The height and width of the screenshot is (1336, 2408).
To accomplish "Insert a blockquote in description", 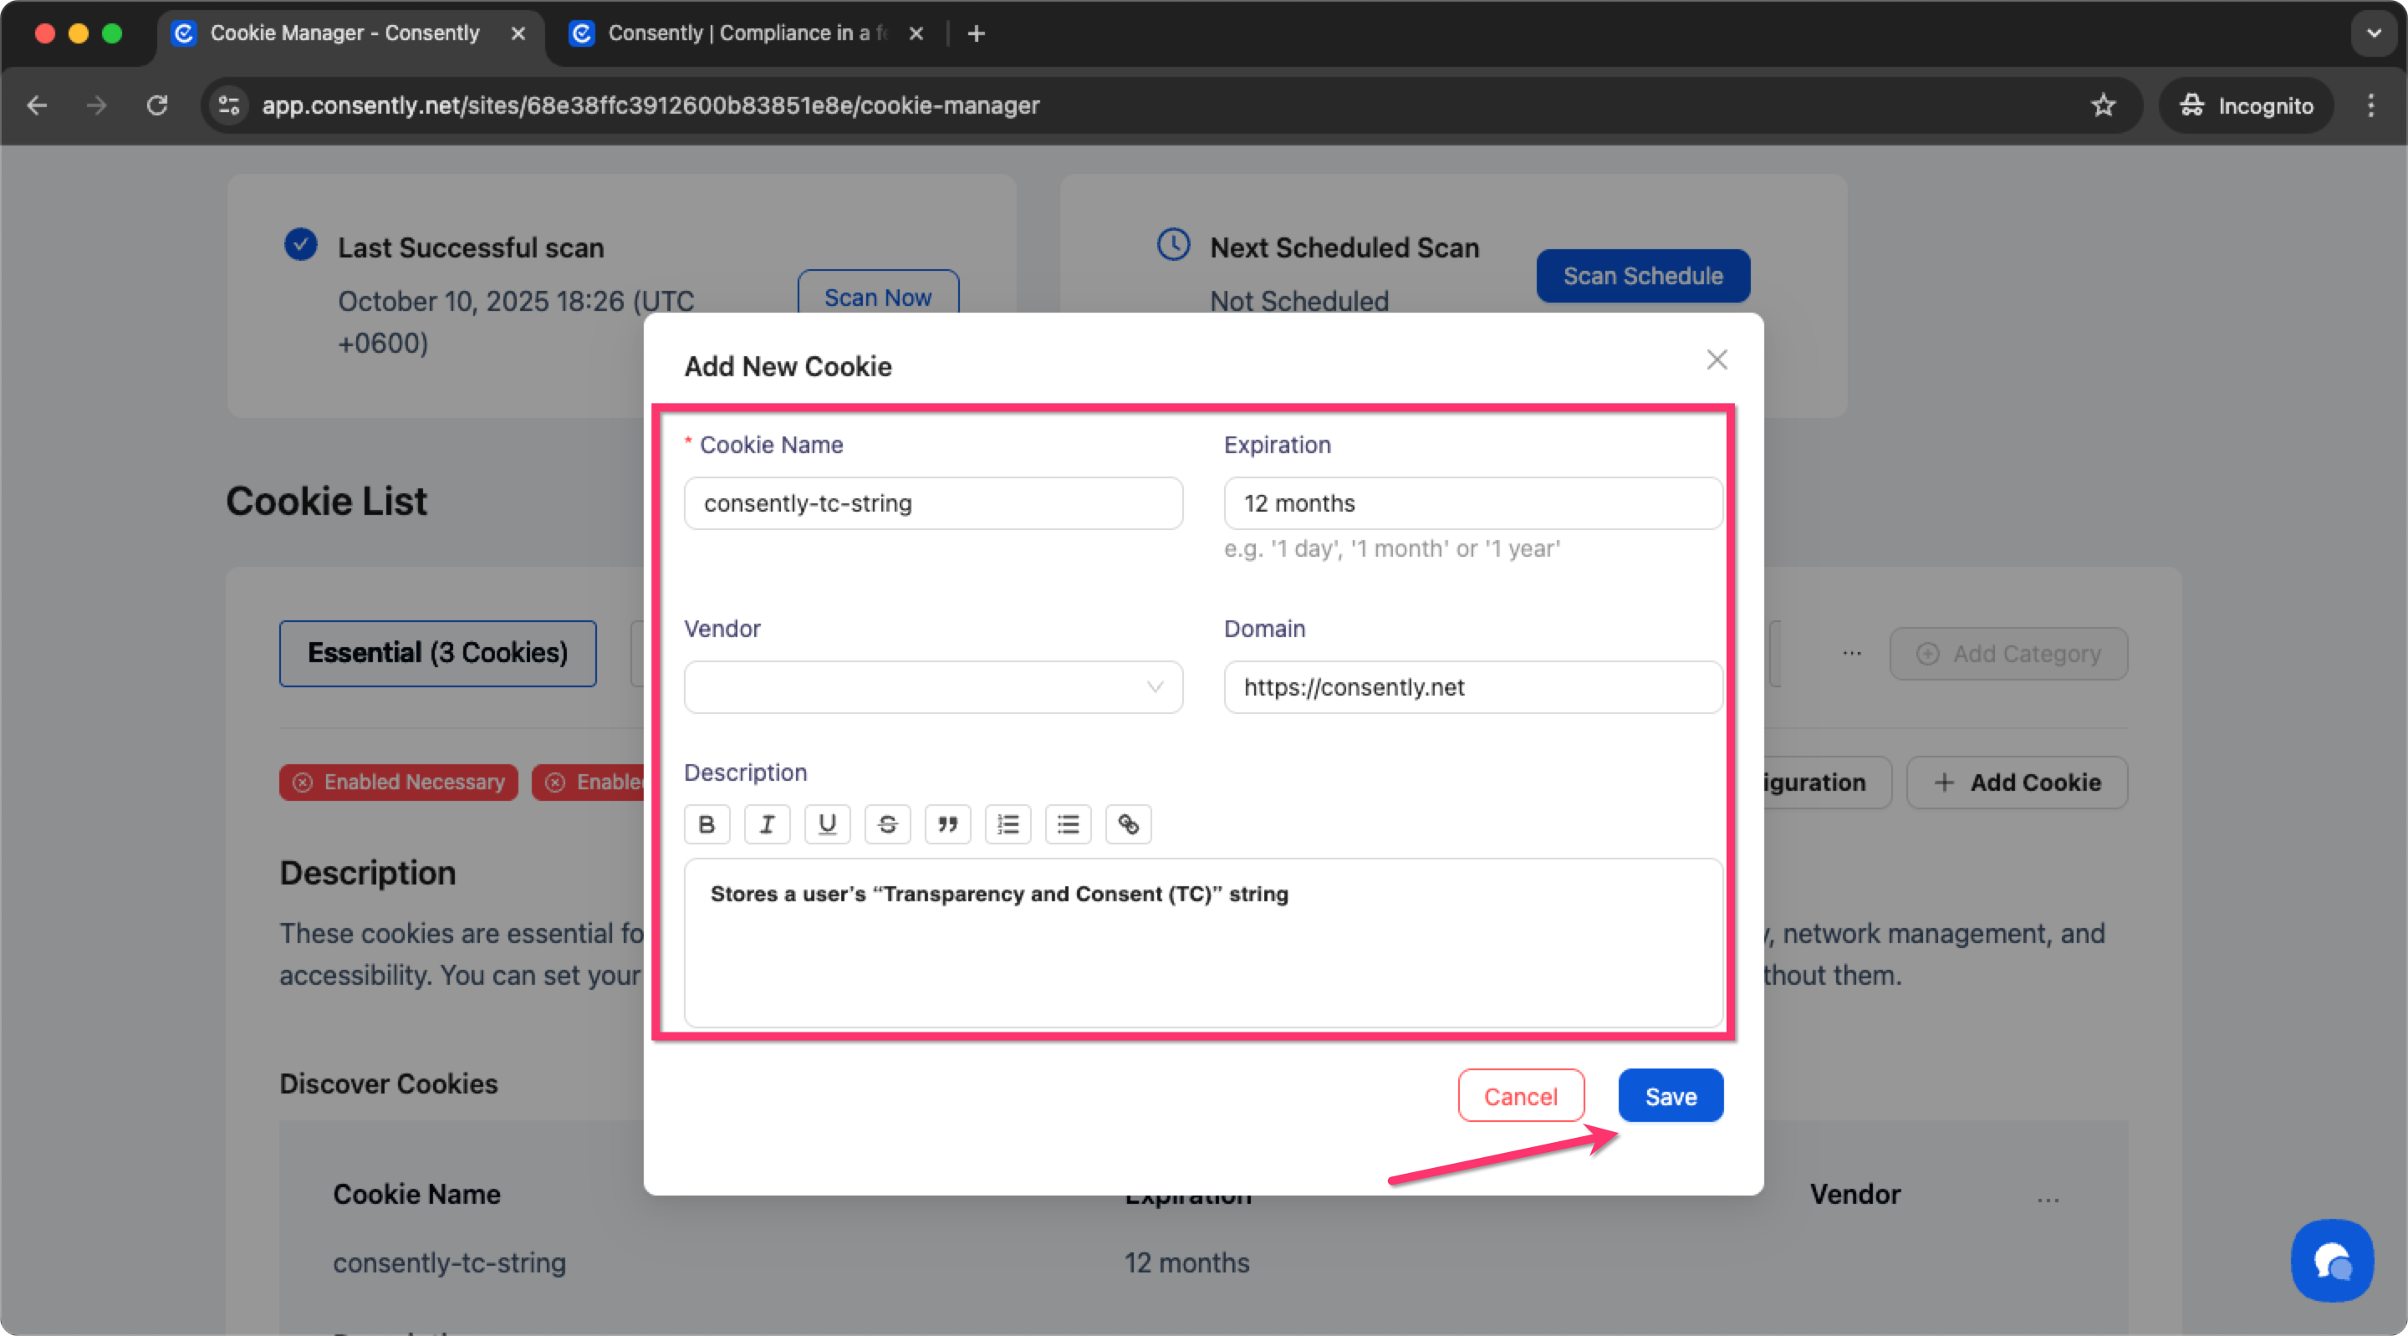I will tap(947, 824).
